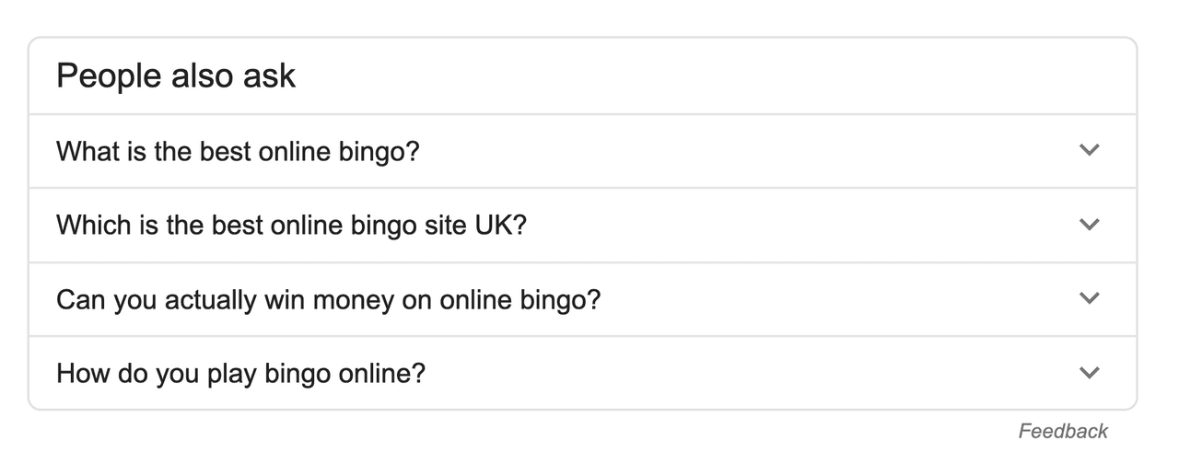Select the third question row about winning money

pos(583,299)
